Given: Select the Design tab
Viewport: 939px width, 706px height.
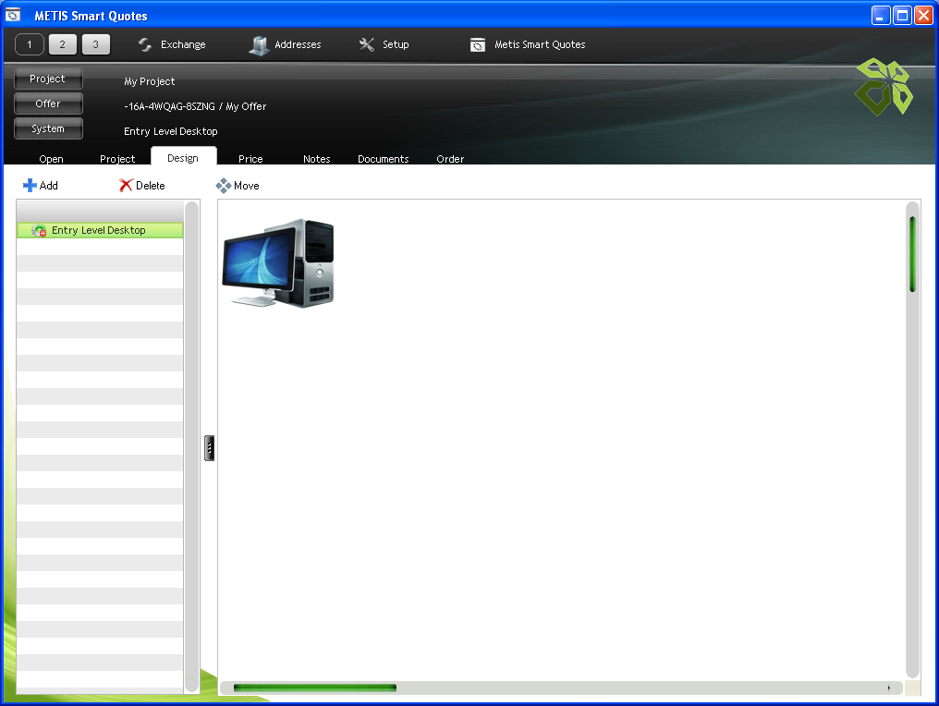Looking at the screenshot, I should pos(183,157).
